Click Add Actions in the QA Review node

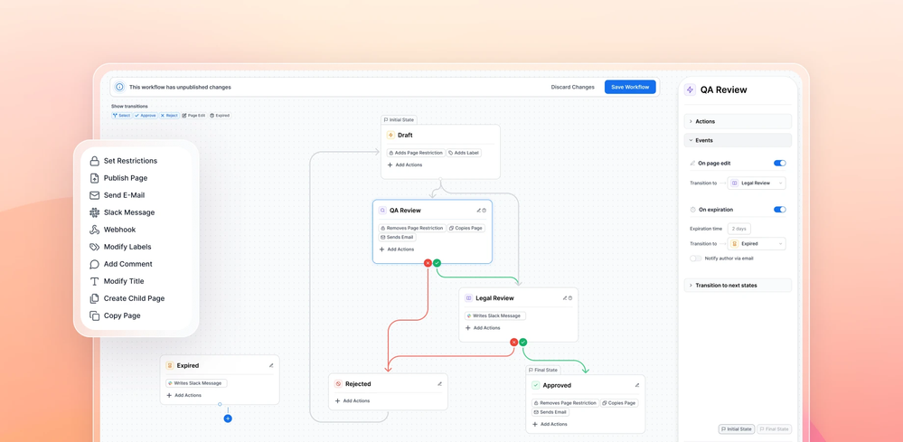(397, 249)
